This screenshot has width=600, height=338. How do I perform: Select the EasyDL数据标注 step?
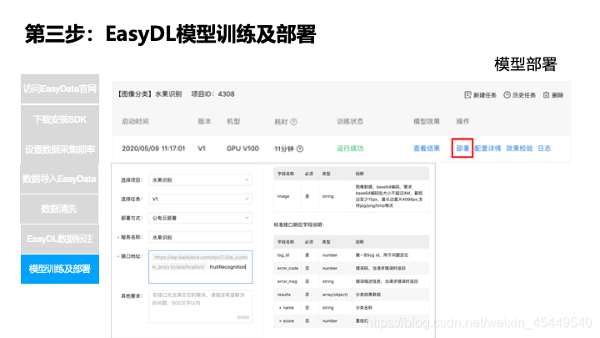(60, 239)
